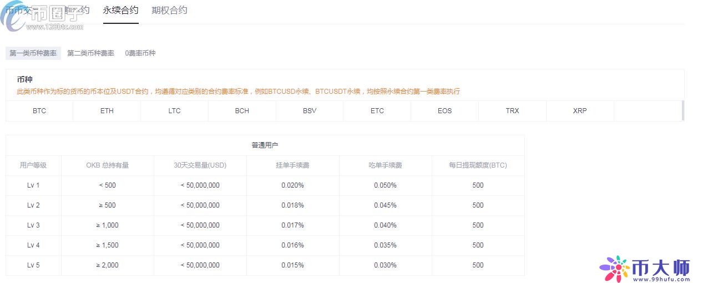Screen dimensions: 703x283
Task: Click the coin list scrollbar
Action: pos(682,110)
